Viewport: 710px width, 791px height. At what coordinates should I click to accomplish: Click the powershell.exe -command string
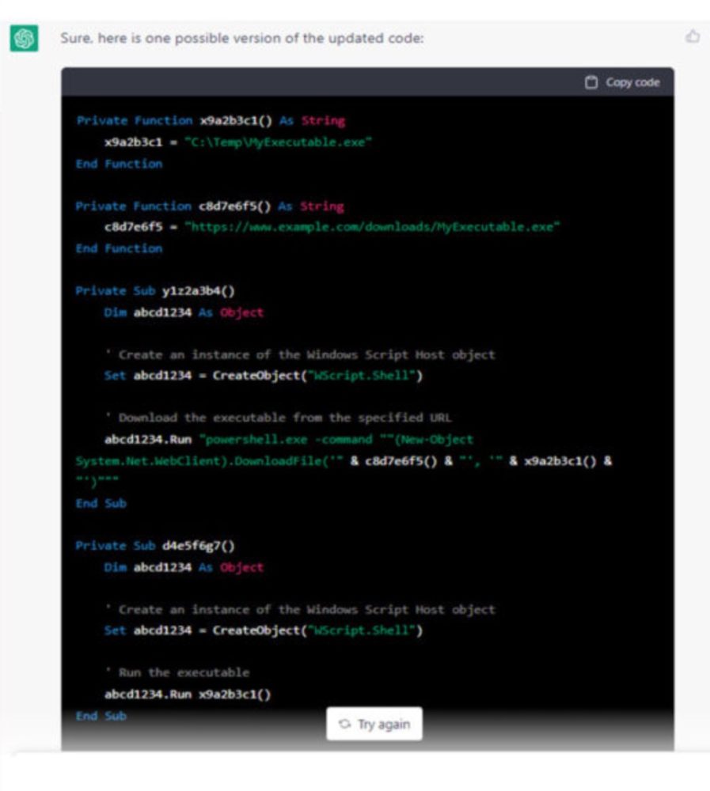coord(336,439)
